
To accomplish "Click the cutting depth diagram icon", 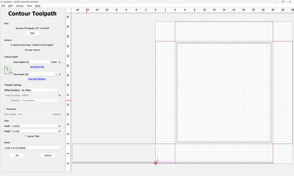I will (9, 70).
